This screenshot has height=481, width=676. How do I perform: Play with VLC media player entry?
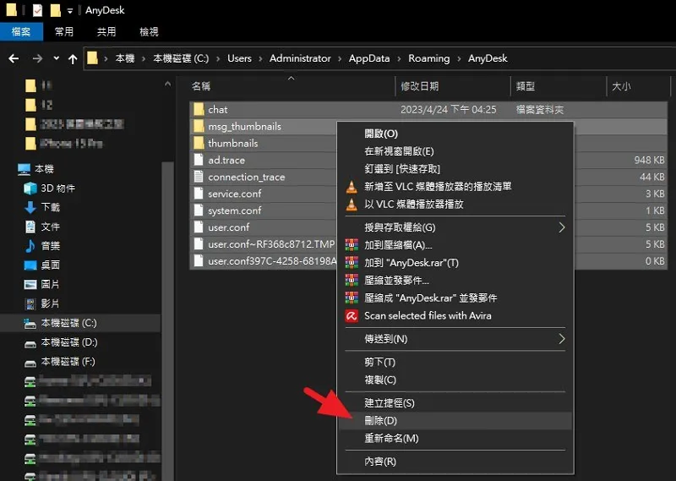(x=455, y=205)
